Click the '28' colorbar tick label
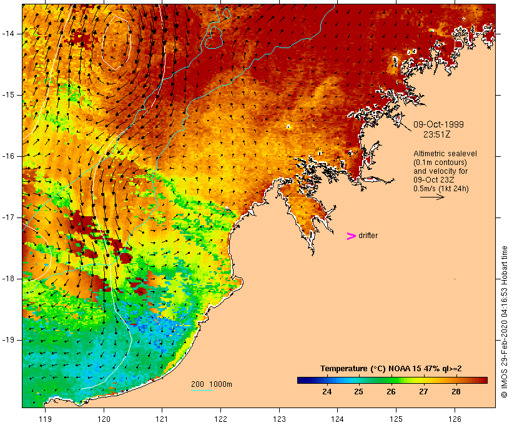Screen dimensions: 512x425 tap(456, 392)
